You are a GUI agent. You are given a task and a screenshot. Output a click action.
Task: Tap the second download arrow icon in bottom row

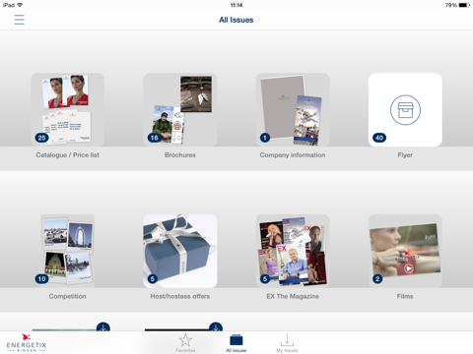pos(216,327)
